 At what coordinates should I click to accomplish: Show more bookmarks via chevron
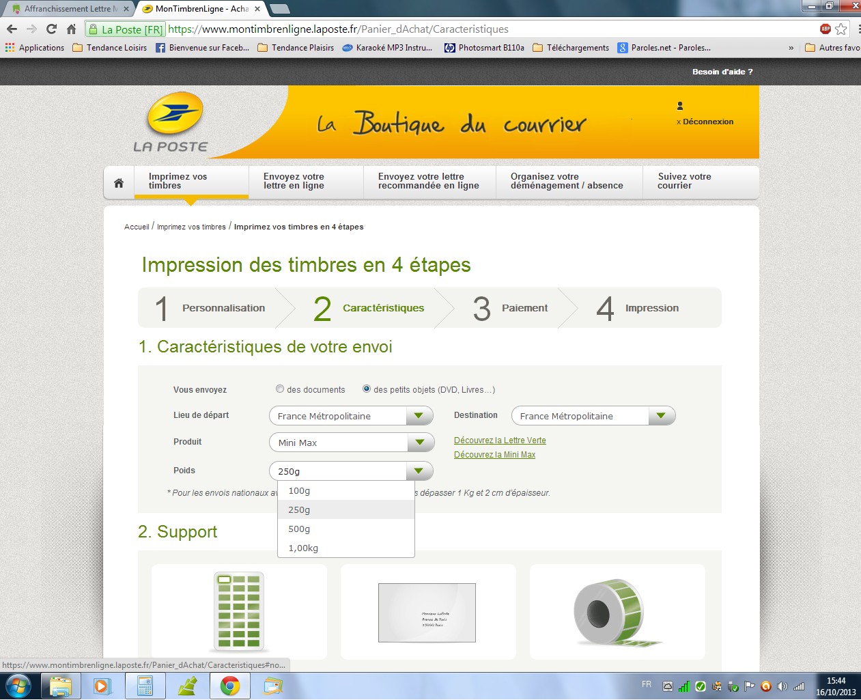(x=791, y=48)
